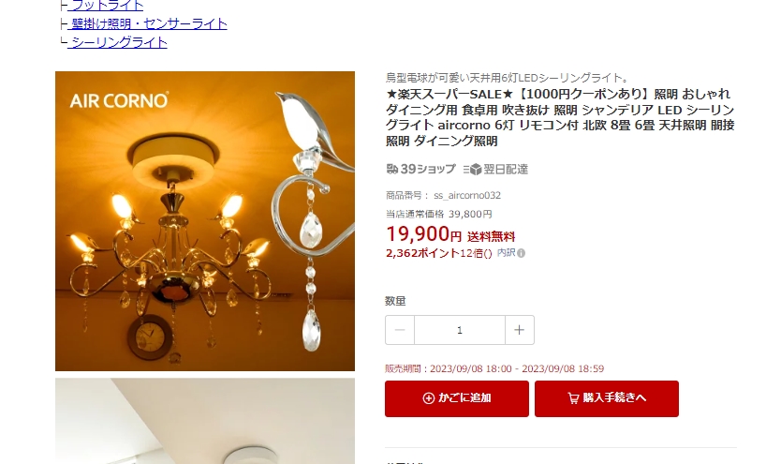766x464 pixels.
Task: Open the シーリングライト category link
Action: click(118, 42)
